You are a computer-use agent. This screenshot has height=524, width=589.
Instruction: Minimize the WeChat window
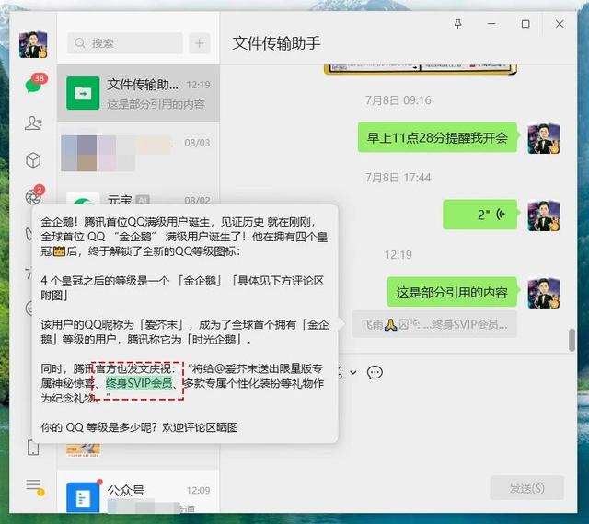tap(491, 24)
